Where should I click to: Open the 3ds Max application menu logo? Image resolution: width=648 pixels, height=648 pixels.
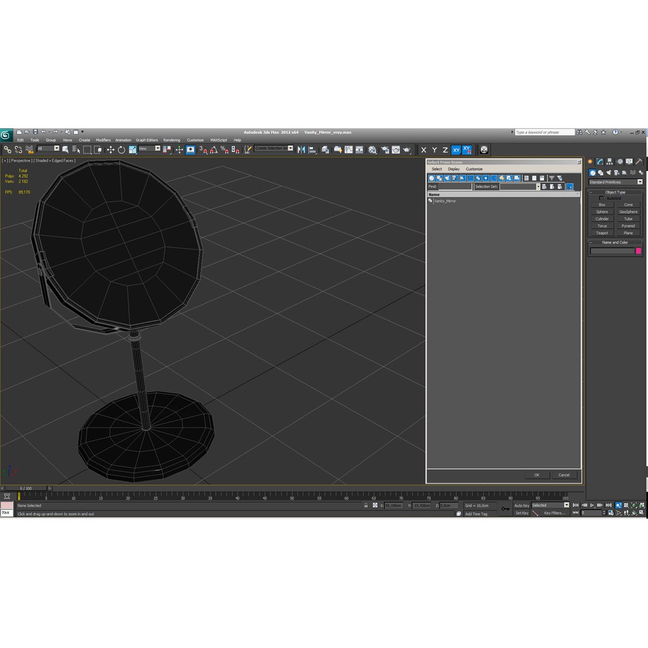(x=6, y=135)
